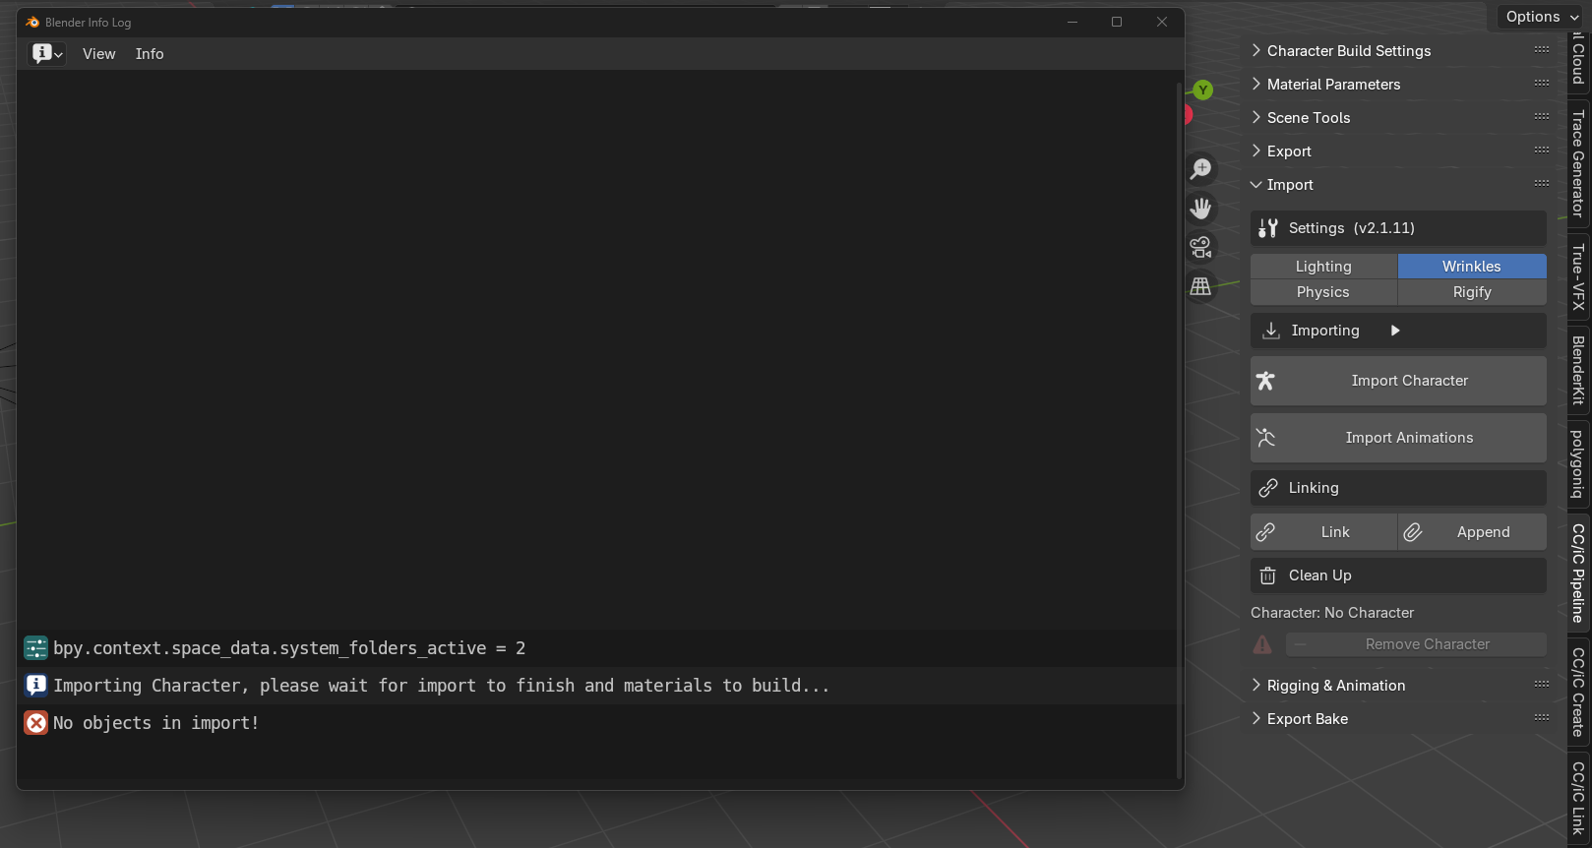1592x848 pixels.
Task: Open the View menu in Info Log
Action: click(99, 54)
